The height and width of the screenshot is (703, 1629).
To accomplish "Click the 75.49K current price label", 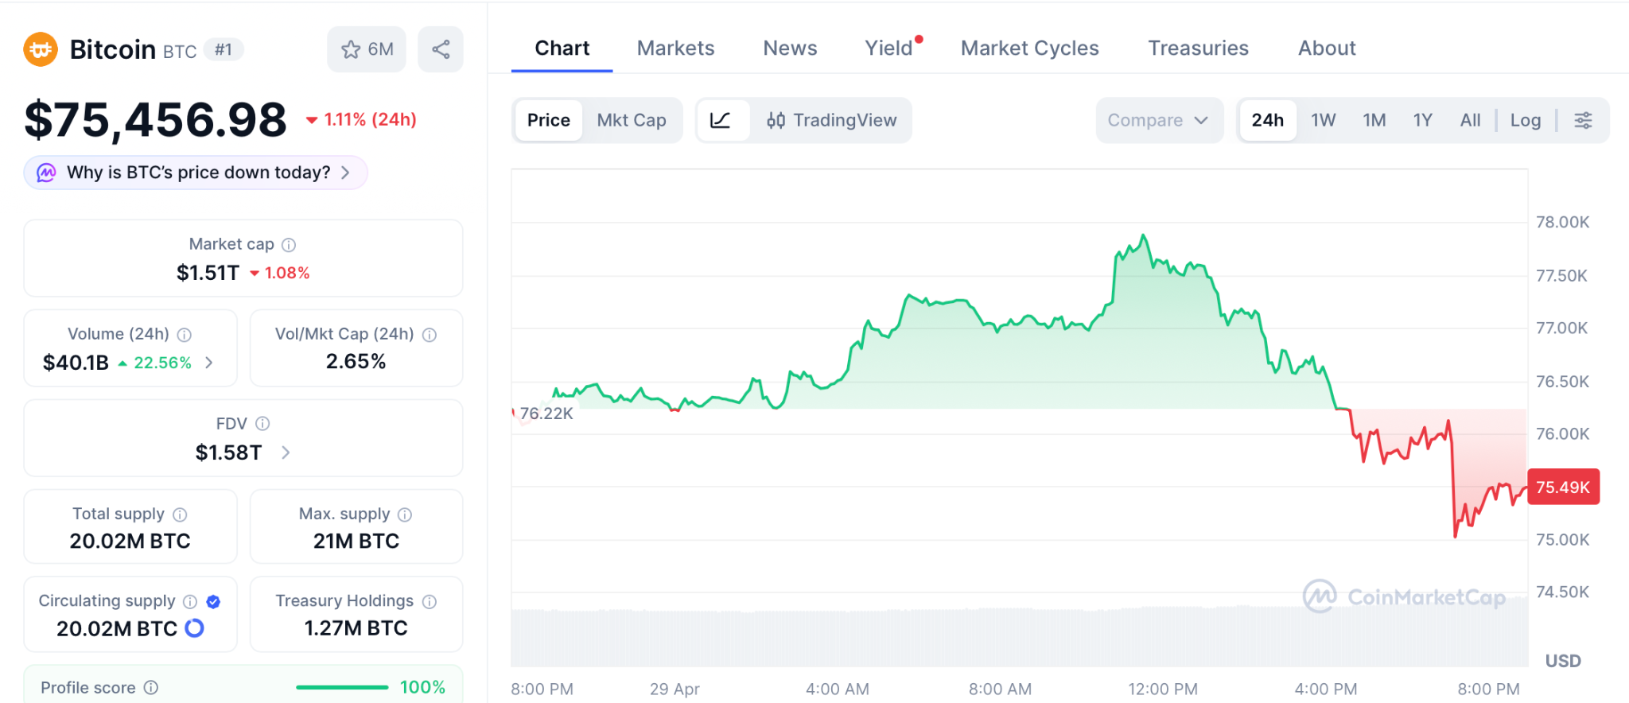I will point(1562,487).
